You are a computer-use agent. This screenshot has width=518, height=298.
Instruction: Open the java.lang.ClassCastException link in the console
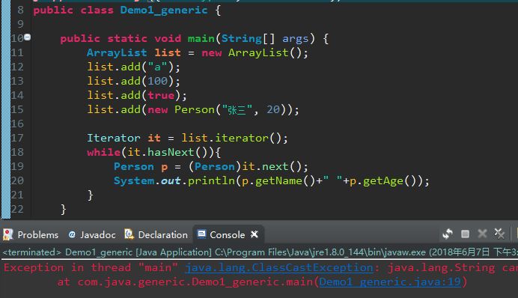279,267
